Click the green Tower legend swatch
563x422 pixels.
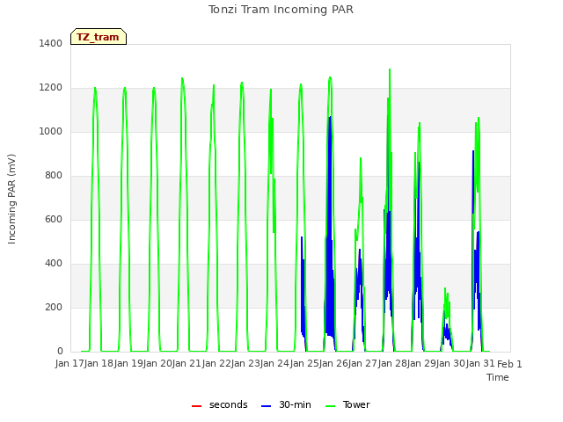(331, 406)
